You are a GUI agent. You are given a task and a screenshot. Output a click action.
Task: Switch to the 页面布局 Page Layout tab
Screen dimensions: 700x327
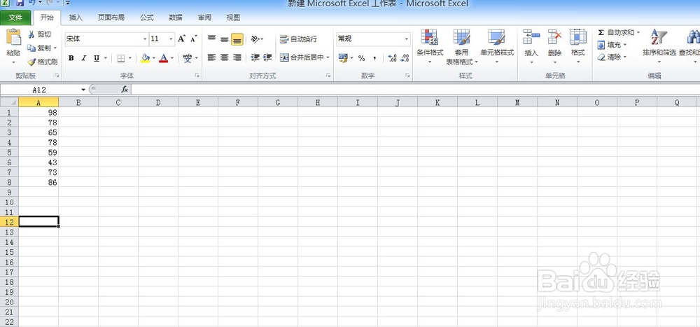tap(111, 18)
